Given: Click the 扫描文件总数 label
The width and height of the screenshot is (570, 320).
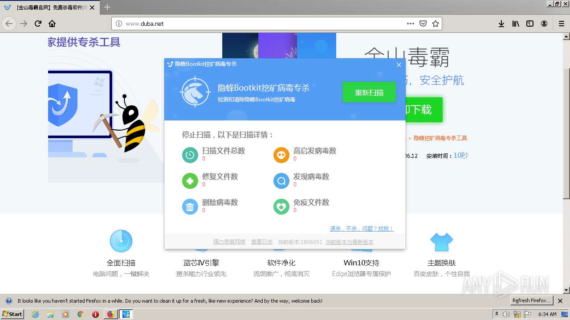Looking at the screenshot, I should coord(224,151).
